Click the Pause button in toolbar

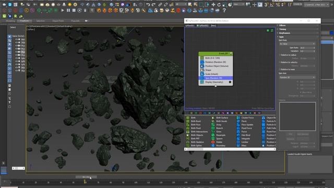pyautogui.click(x=68, y=10)
